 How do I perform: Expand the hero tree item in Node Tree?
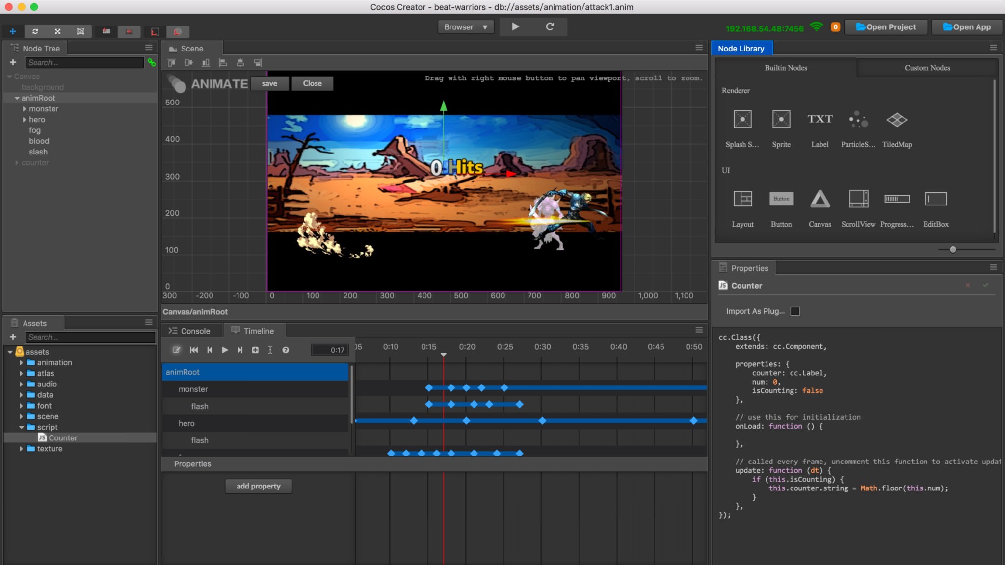tap(25, 119)
